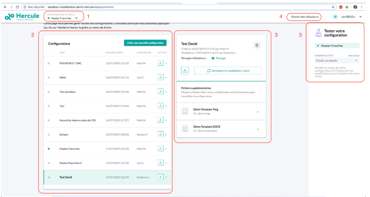Star the Master Franchise 2 configuration
Image resolution: width=370 pixels, height=197 pixels.
tap(49, 163)
